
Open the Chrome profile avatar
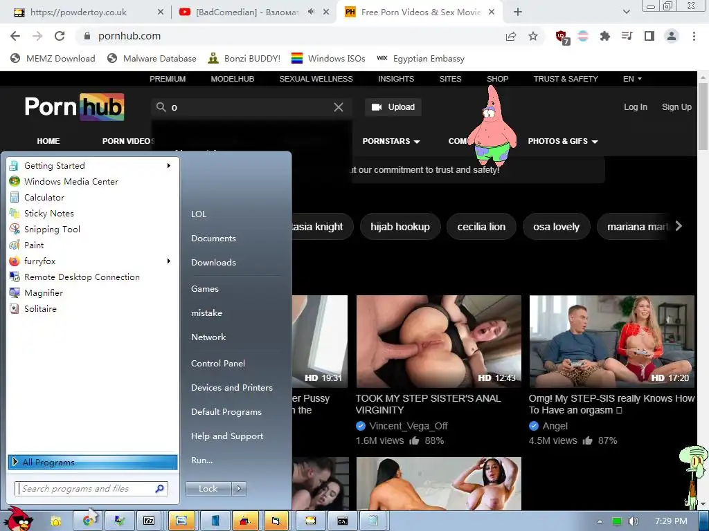click(672, 36)
